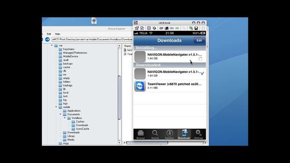Toggle the Alt key in VNC toolbar

tap(177, 28)
